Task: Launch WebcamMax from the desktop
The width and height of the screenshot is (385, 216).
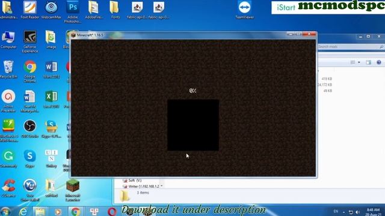Action: 51,10
